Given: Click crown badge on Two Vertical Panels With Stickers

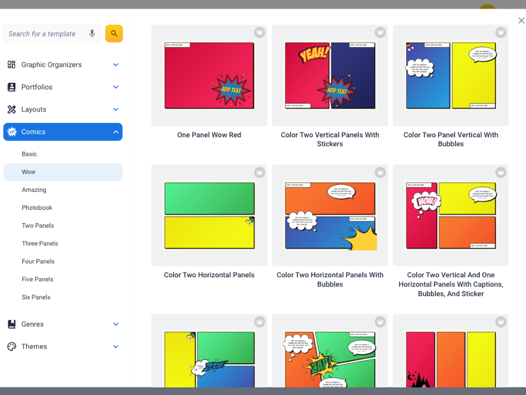Looking at the screenshot, I should (x=380, y=32).
